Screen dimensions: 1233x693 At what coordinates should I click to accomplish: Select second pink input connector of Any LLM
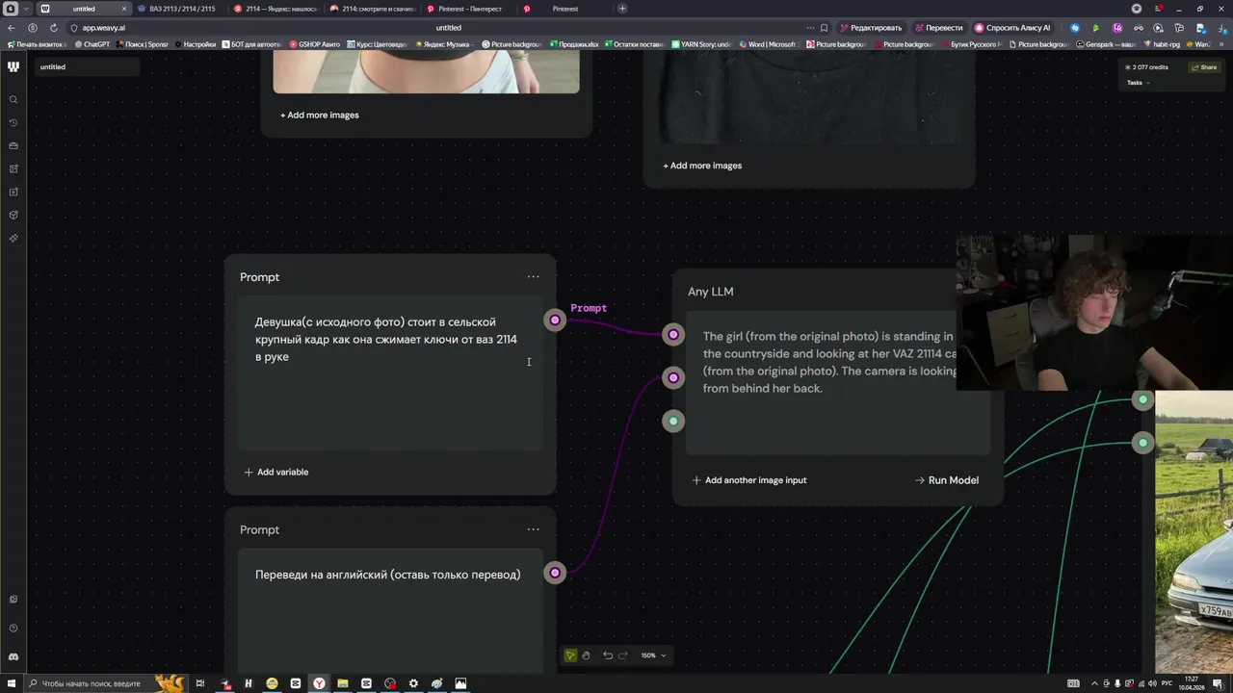pos(673,377)
